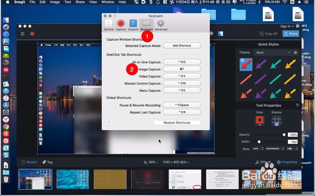Open the Sign in dropdown

[287, 26]
